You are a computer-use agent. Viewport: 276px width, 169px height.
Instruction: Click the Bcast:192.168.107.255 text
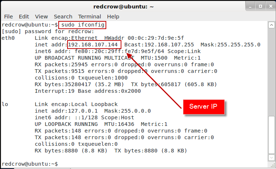159,45
